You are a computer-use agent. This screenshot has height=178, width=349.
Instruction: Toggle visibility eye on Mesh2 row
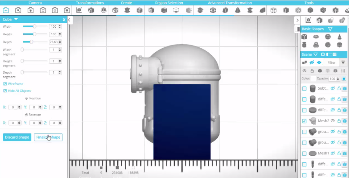tap(332, 121)
